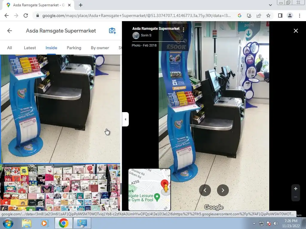
Task: Open the mini map in the corner
Action: click(149, 189)
